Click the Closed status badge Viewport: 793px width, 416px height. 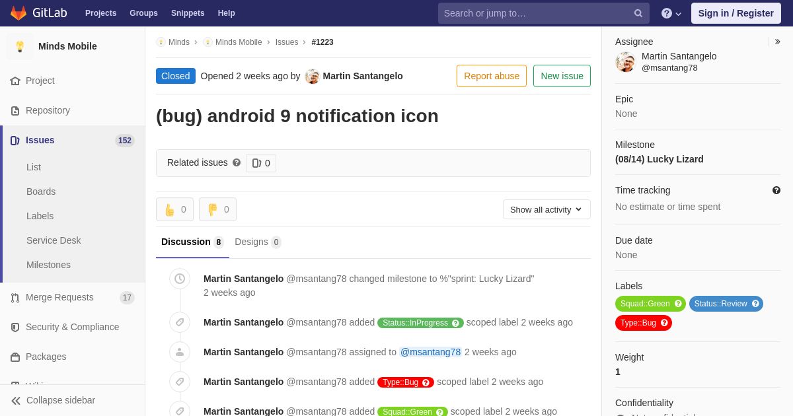176,76
